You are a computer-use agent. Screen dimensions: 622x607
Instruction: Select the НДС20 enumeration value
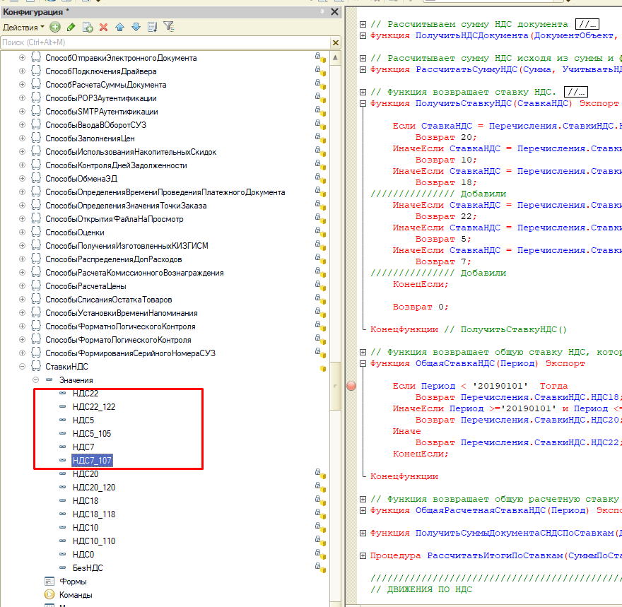[x=85, y=474]
